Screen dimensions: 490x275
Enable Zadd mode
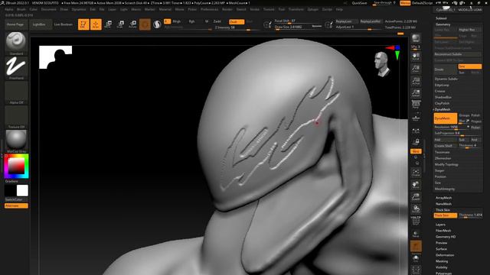point(217,21)
